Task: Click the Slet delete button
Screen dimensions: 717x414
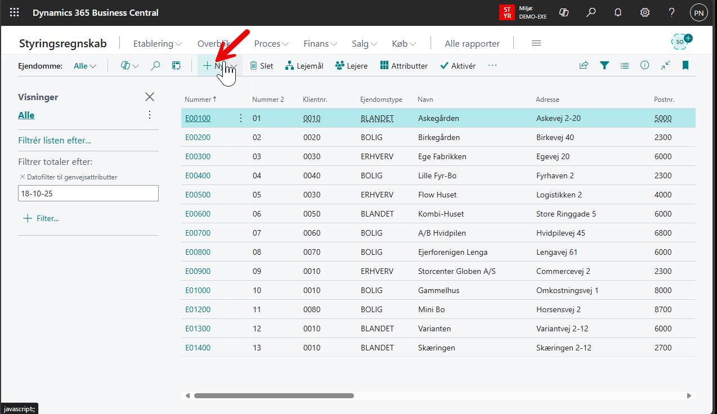Action: (x=261, y=66)
